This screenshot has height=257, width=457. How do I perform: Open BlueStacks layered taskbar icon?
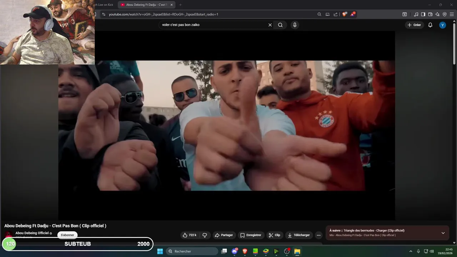266,251
